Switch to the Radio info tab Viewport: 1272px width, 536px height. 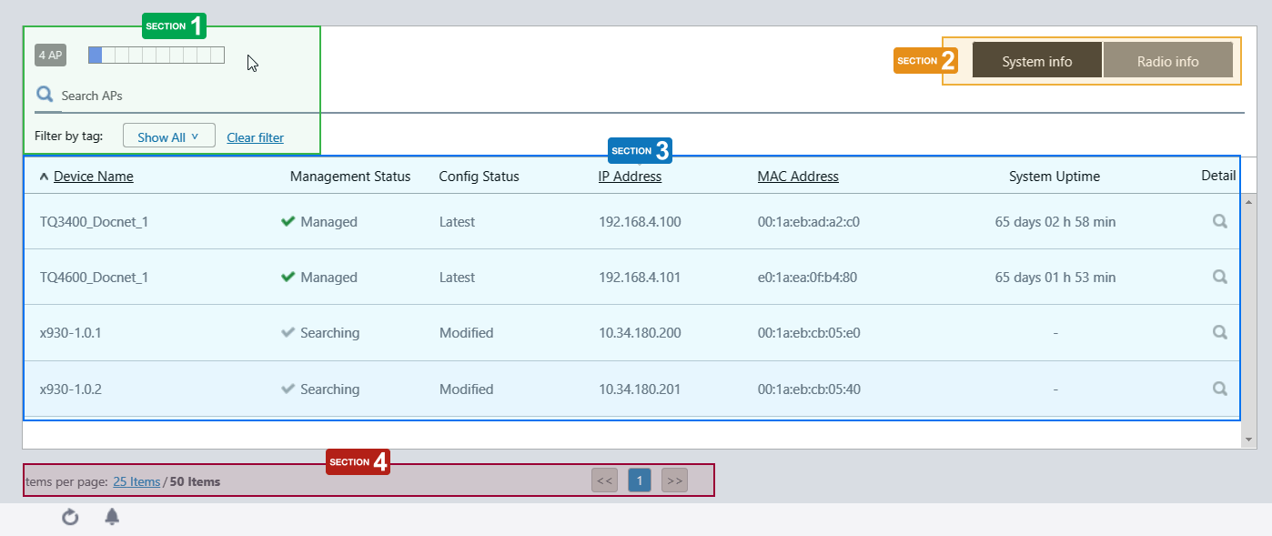[x=1167, y=61]
